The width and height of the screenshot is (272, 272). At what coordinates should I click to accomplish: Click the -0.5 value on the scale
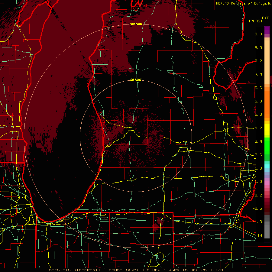click(x=257, y=208)
